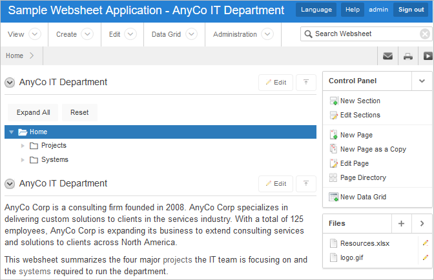Click the Sign out button
The width and height of the screenshot is (434, 280).
(411, 10)
